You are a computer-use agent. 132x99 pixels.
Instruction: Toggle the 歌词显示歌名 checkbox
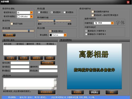coord(50,31)
